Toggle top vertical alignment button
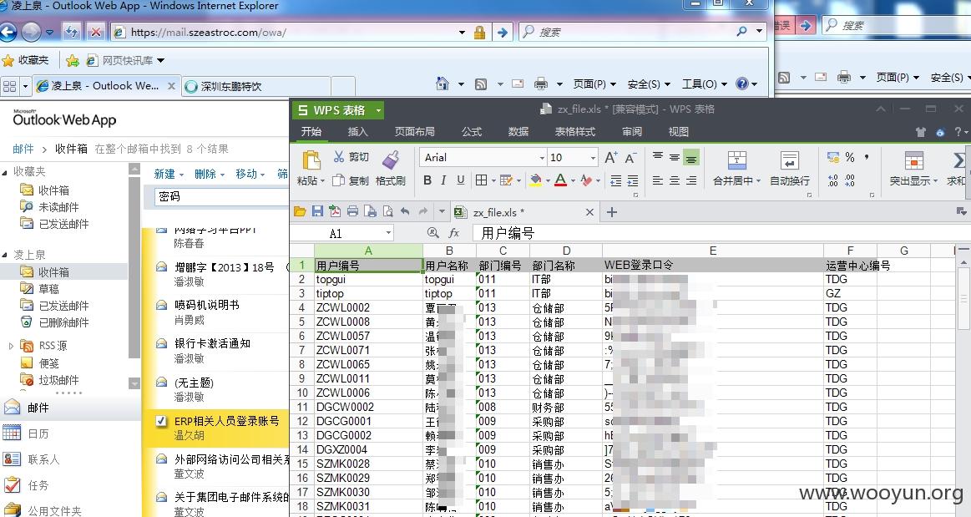Image resolution: width=971 pixels, height=517 pixels. 658,156
